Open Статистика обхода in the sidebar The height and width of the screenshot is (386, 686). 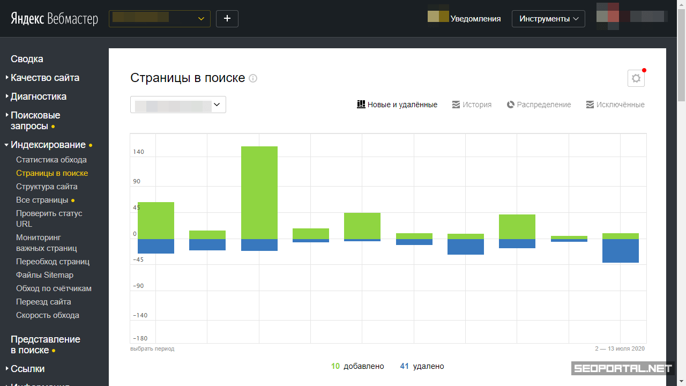pos(51,160)
